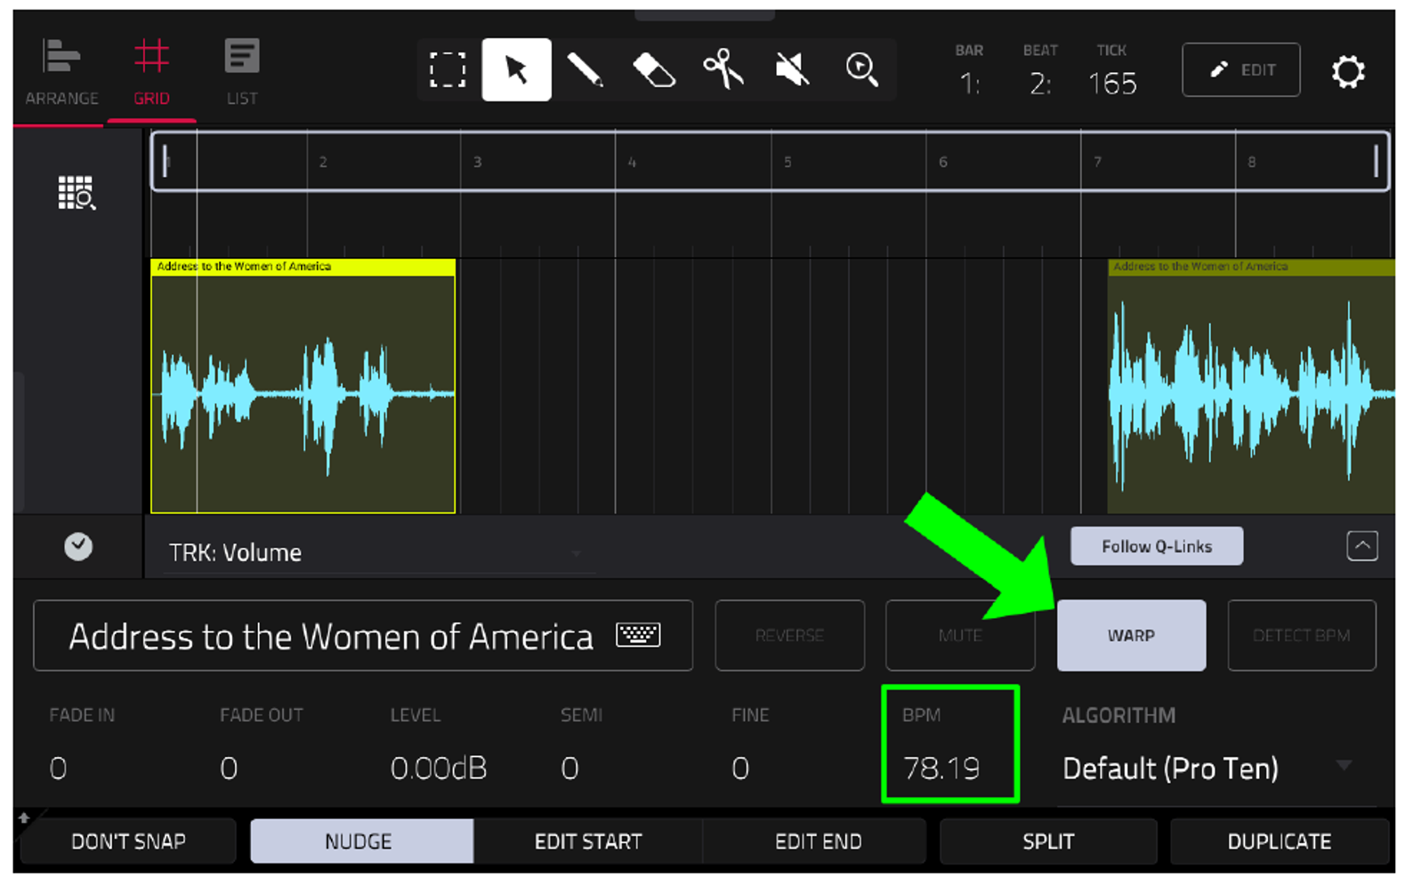Pick the eraser tool

tap(654, 69)
